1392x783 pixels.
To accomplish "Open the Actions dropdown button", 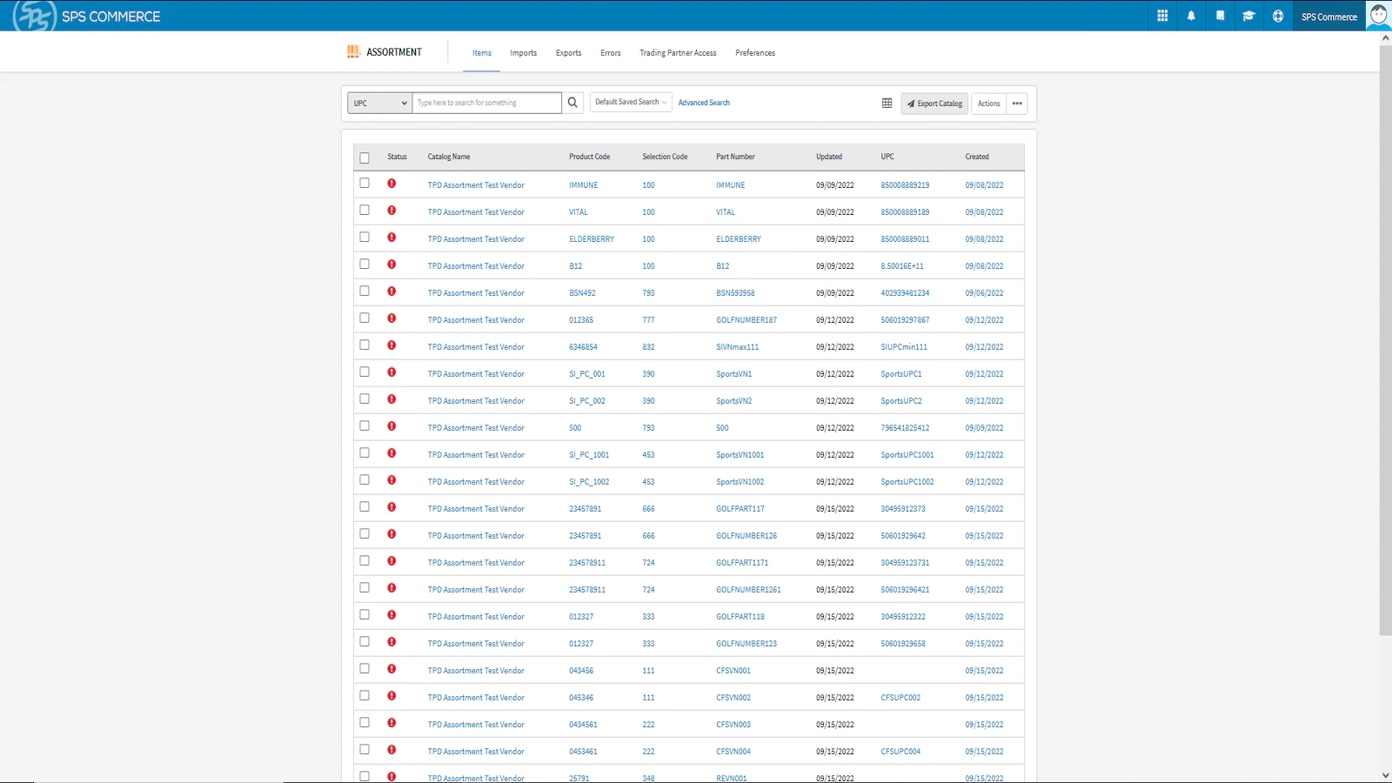I will click(x=988, y=104).
